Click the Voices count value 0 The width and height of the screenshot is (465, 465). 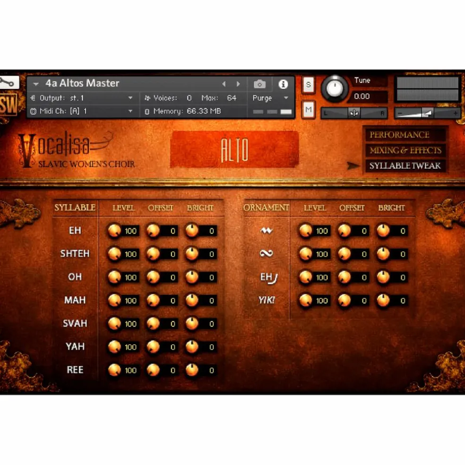pos(189,98)
